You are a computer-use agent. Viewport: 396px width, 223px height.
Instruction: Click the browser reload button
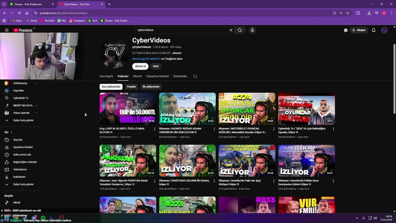click(x=19, y=13)
